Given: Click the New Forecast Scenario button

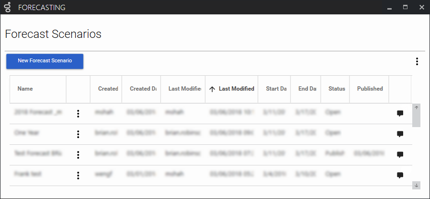Looking at the screenshot, I should point(45,61).
